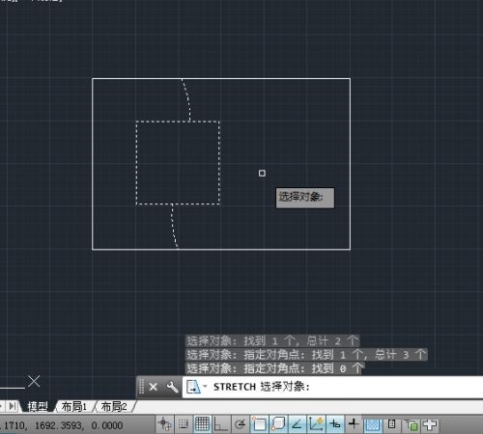Click the last-tab navigation arrow
The width and height of the screenshot is (483, 434).
(13, 406)
